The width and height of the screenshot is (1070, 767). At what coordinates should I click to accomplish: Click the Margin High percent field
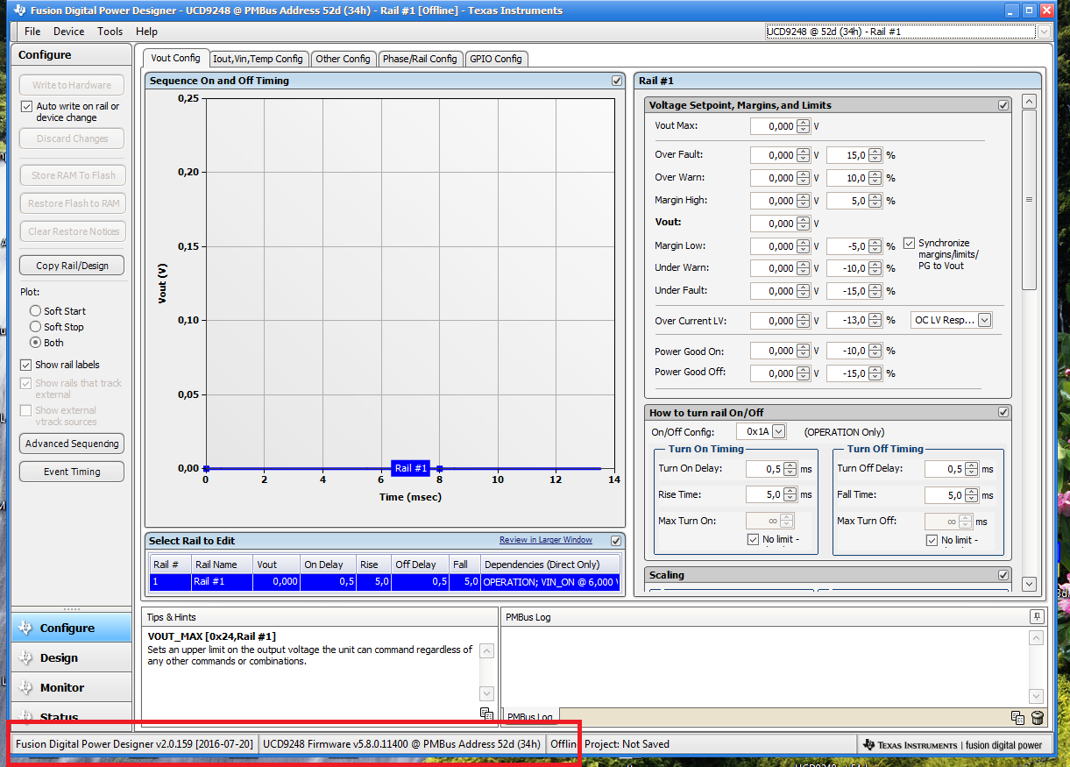[x=847, y=201]
